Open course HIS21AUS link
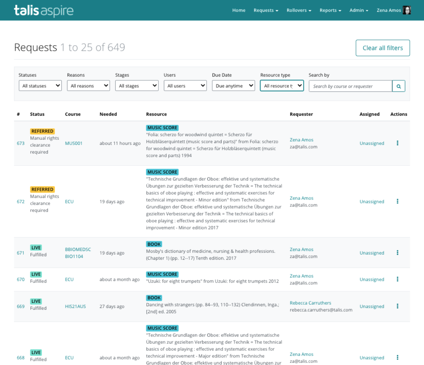This screenshot has width=424, height=365. tap(75, 306)
